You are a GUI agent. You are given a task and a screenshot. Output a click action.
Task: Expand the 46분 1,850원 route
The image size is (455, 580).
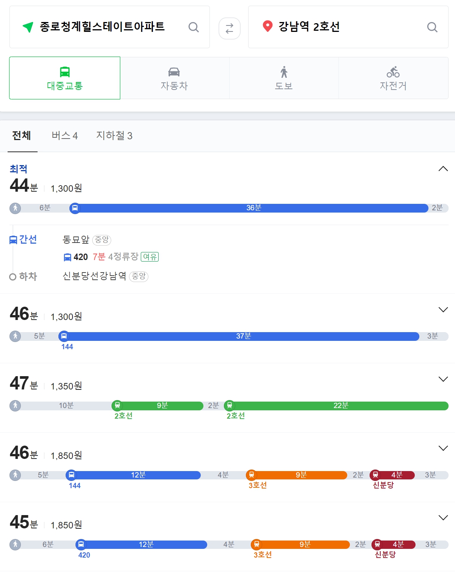click(x=443, y=448)
